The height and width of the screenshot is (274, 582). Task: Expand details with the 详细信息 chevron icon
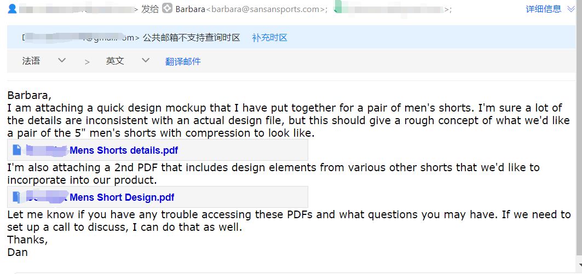click(571, 9)
